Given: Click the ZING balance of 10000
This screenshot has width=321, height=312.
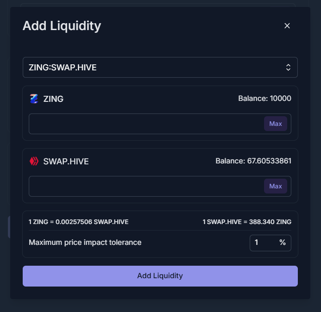Looking at the screenshot, I should click(264, 99).
